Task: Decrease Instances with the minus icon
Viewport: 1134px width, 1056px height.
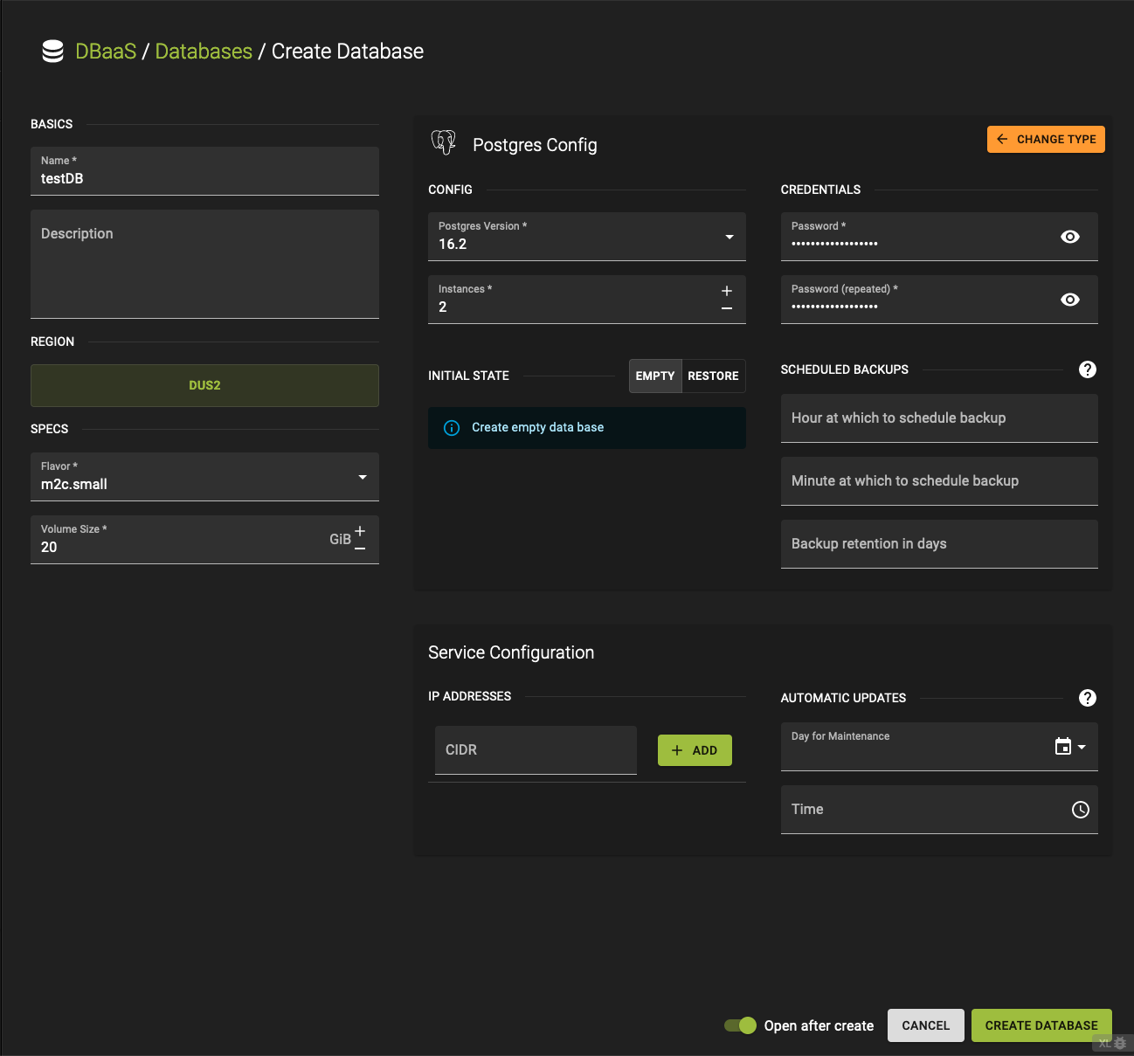Action: (x=726, y=309)
